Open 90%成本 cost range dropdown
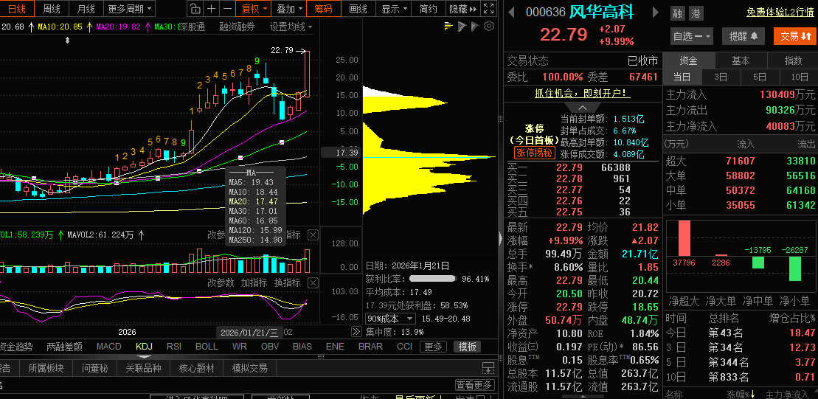 (391, 319)
